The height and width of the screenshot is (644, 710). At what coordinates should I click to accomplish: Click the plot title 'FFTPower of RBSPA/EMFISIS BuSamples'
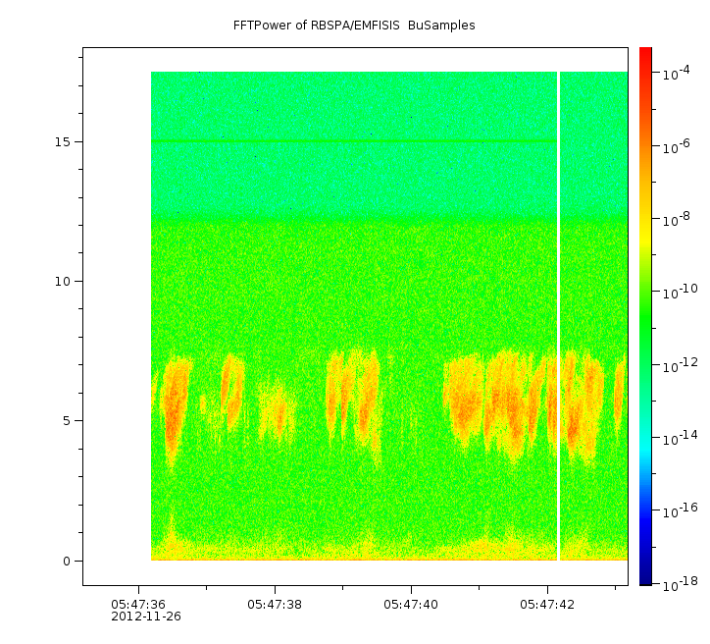pos(354,26)
